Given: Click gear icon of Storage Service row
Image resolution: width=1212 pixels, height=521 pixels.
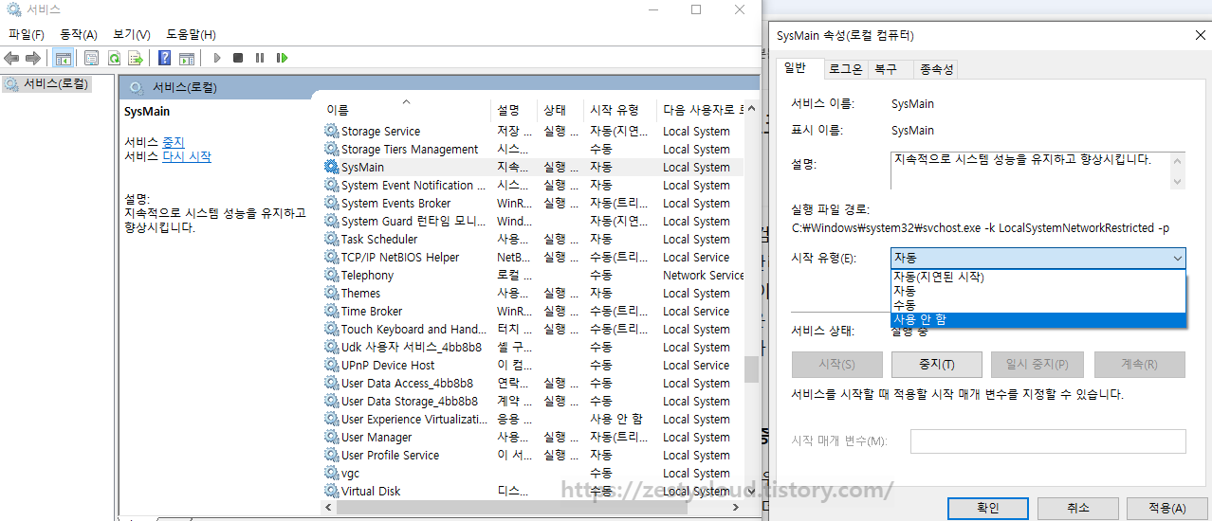Looking at the screenshot, I should [331, 131].
